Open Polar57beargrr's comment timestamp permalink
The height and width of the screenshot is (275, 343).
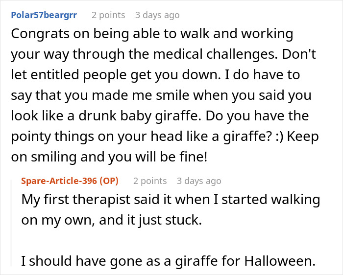coord(158,15)
